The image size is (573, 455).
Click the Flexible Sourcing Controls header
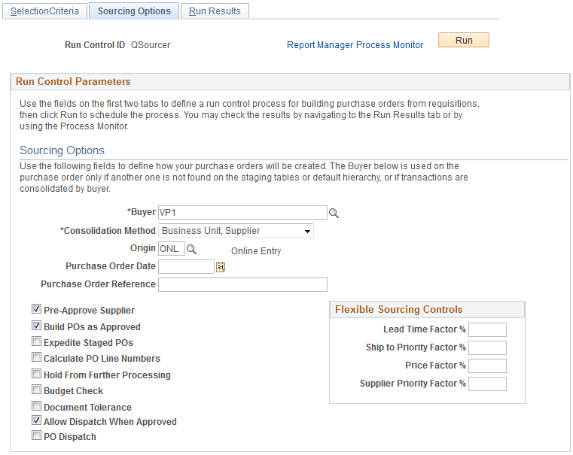point(398,309)
